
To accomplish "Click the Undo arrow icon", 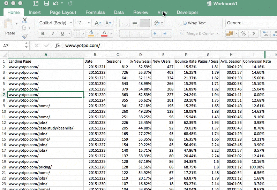I will tap(55, 3).
